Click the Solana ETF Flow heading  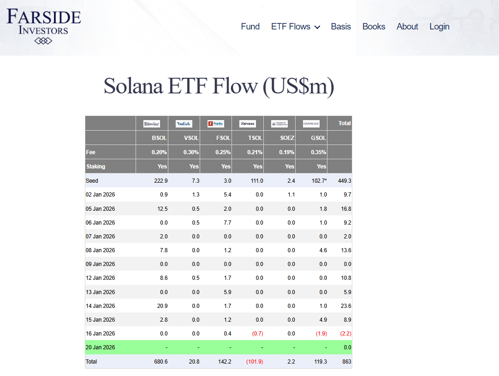tap(219, 86)
